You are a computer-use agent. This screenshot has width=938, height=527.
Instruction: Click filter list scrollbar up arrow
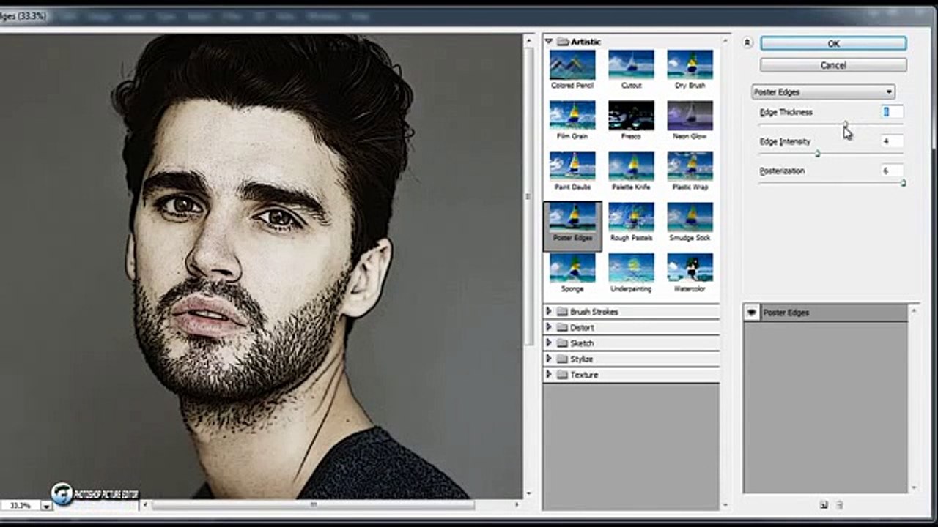pyautogui.click(x=725, y=42)
